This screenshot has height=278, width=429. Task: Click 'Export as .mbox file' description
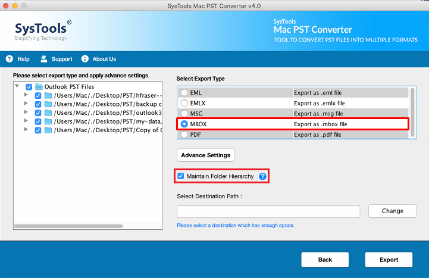pyautogui.click(x=320, y=124)
